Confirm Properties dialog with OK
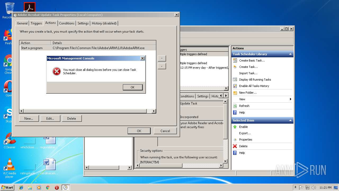 pos(139,131)
